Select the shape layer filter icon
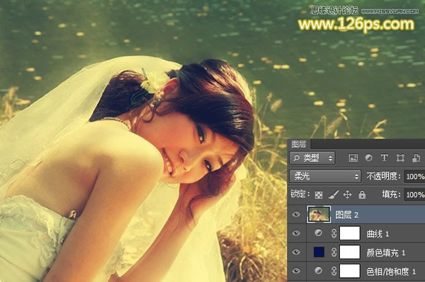The width and height of the screenshot is (425, 282). [x=400, y=158]
